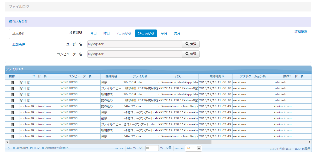This screenshot has width=316, height=154.
Task: Sort by the 操作ユーザー名 column header
Action: click(x=292, y=76)
